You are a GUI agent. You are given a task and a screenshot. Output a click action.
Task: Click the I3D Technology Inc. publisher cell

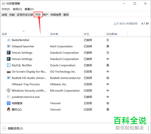pos(63,72)
